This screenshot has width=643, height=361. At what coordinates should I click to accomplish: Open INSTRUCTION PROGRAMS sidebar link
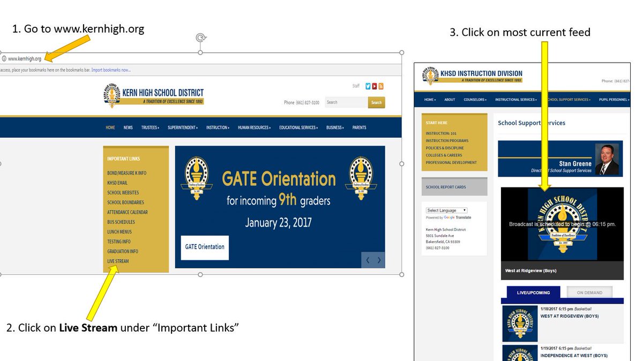coord(447,141)
